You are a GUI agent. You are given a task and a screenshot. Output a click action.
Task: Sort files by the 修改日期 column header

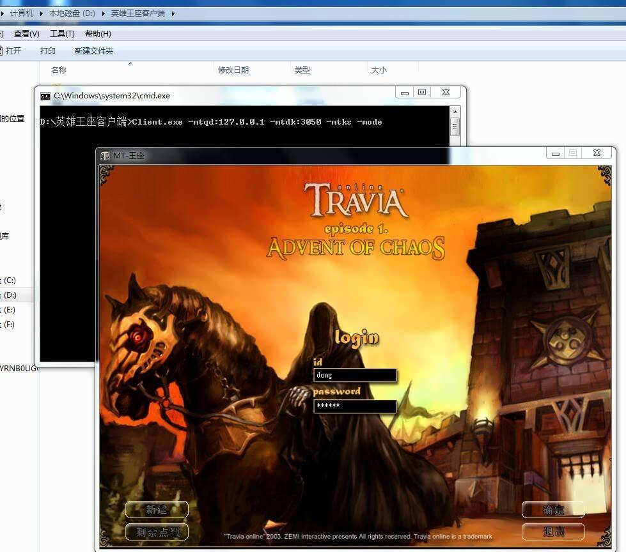point(233,70)
